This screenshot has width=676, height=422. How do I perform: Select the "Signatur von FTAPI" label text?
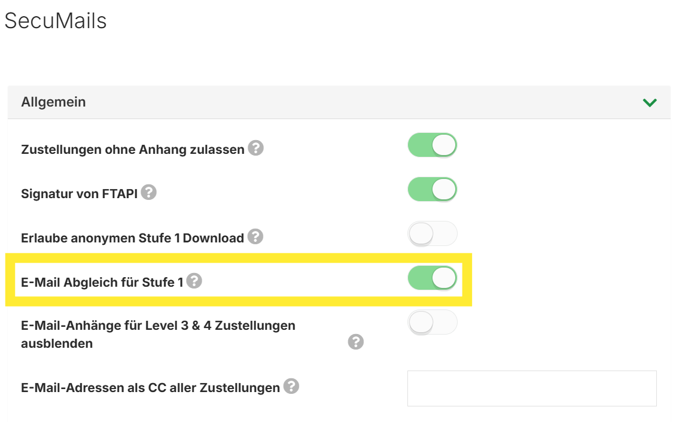(x=80, y=193)
